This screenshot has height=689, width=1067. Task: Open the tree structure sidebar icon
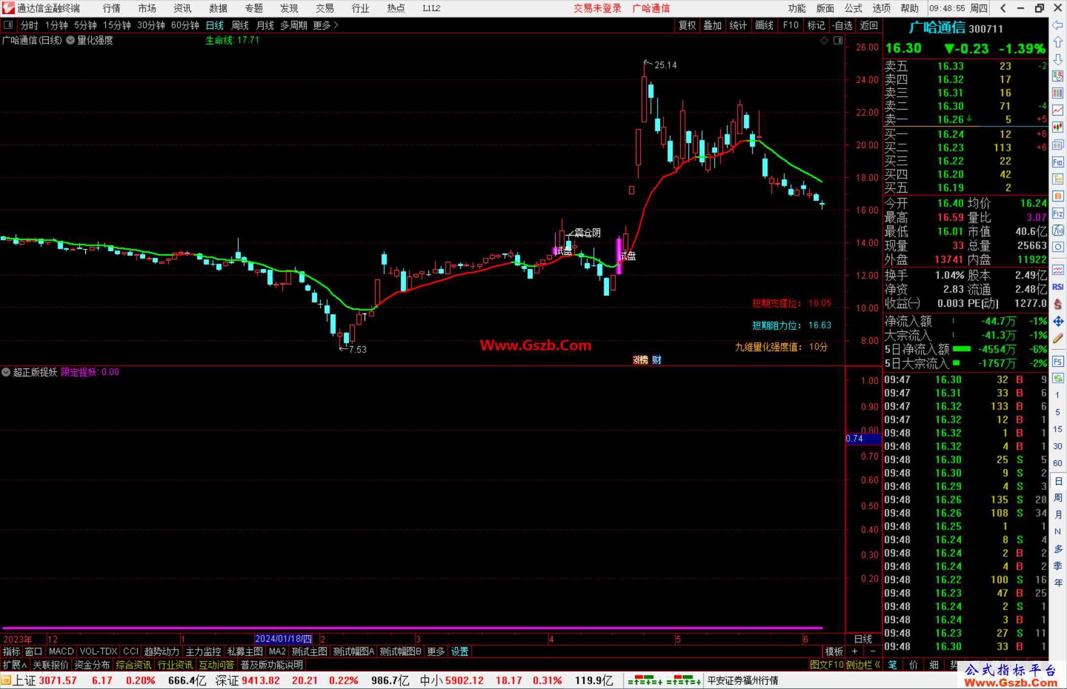click(1058, 179)
